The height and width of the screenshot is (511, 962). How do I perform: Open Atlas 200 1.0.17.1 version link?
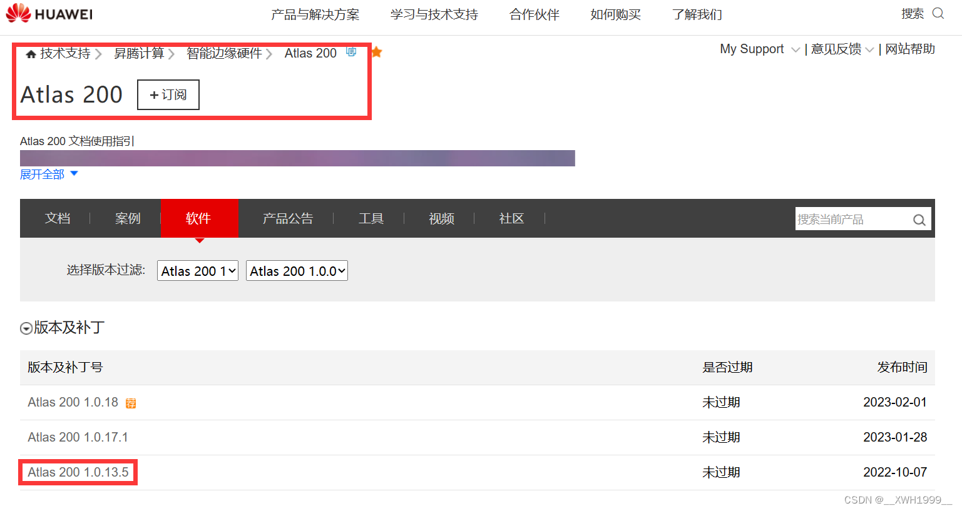[x=78, y=437]
